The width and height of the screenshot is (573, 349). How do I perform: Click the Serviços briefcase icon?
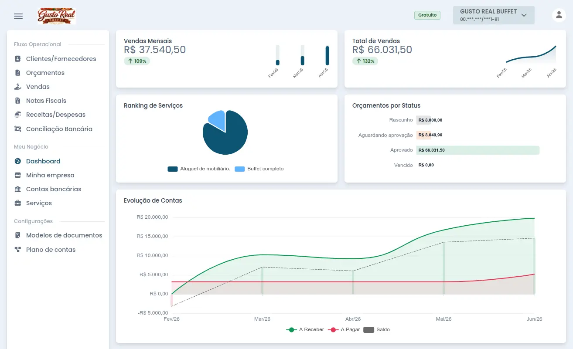click(x=18, y=203)
